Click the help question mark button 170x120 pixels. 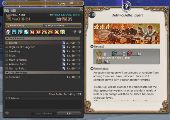pyautogui.click(x=7, y=113)
